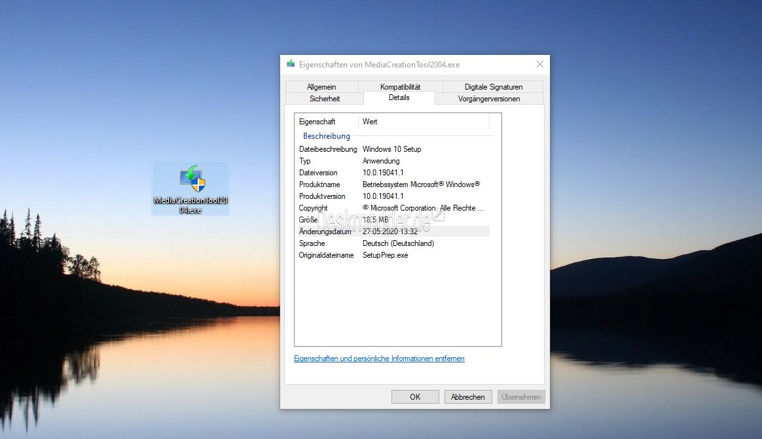Open the Vorgängerversionen tab

click(489, 99)
